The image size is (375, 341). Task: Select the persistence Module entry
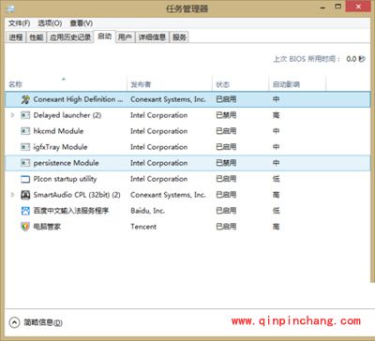[66, 163]
